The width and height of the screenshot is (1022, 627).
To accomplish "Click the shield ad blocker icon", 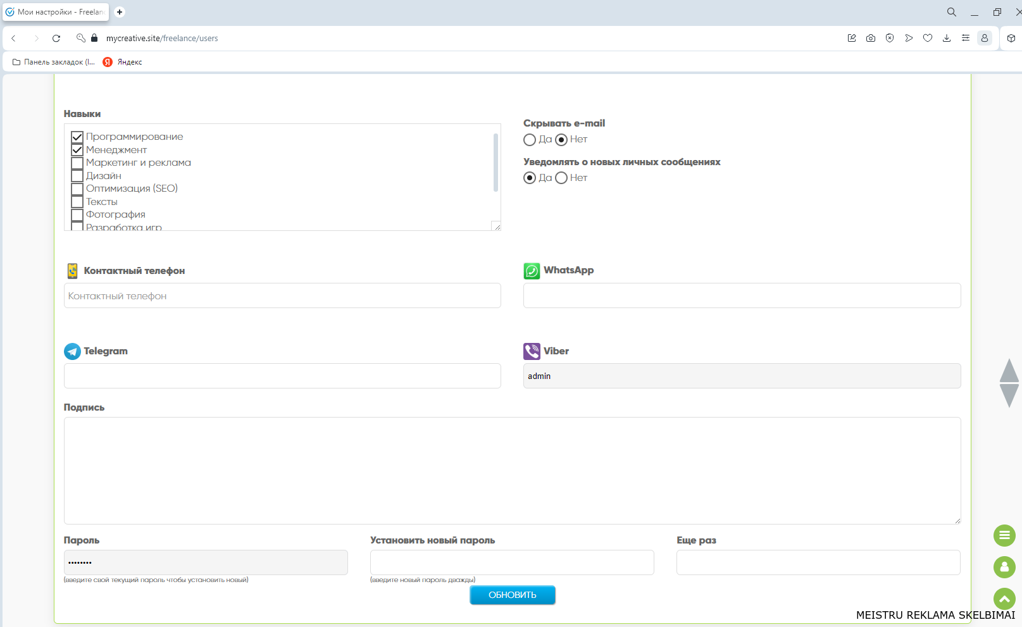I will coord(890,38).
